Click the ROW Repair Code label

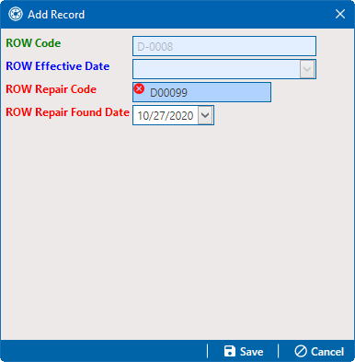tap(52, 89)
